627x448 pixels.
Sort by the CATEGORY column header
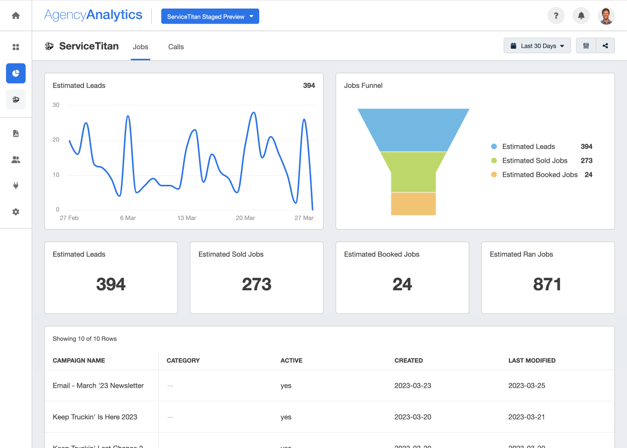point(183,361)
